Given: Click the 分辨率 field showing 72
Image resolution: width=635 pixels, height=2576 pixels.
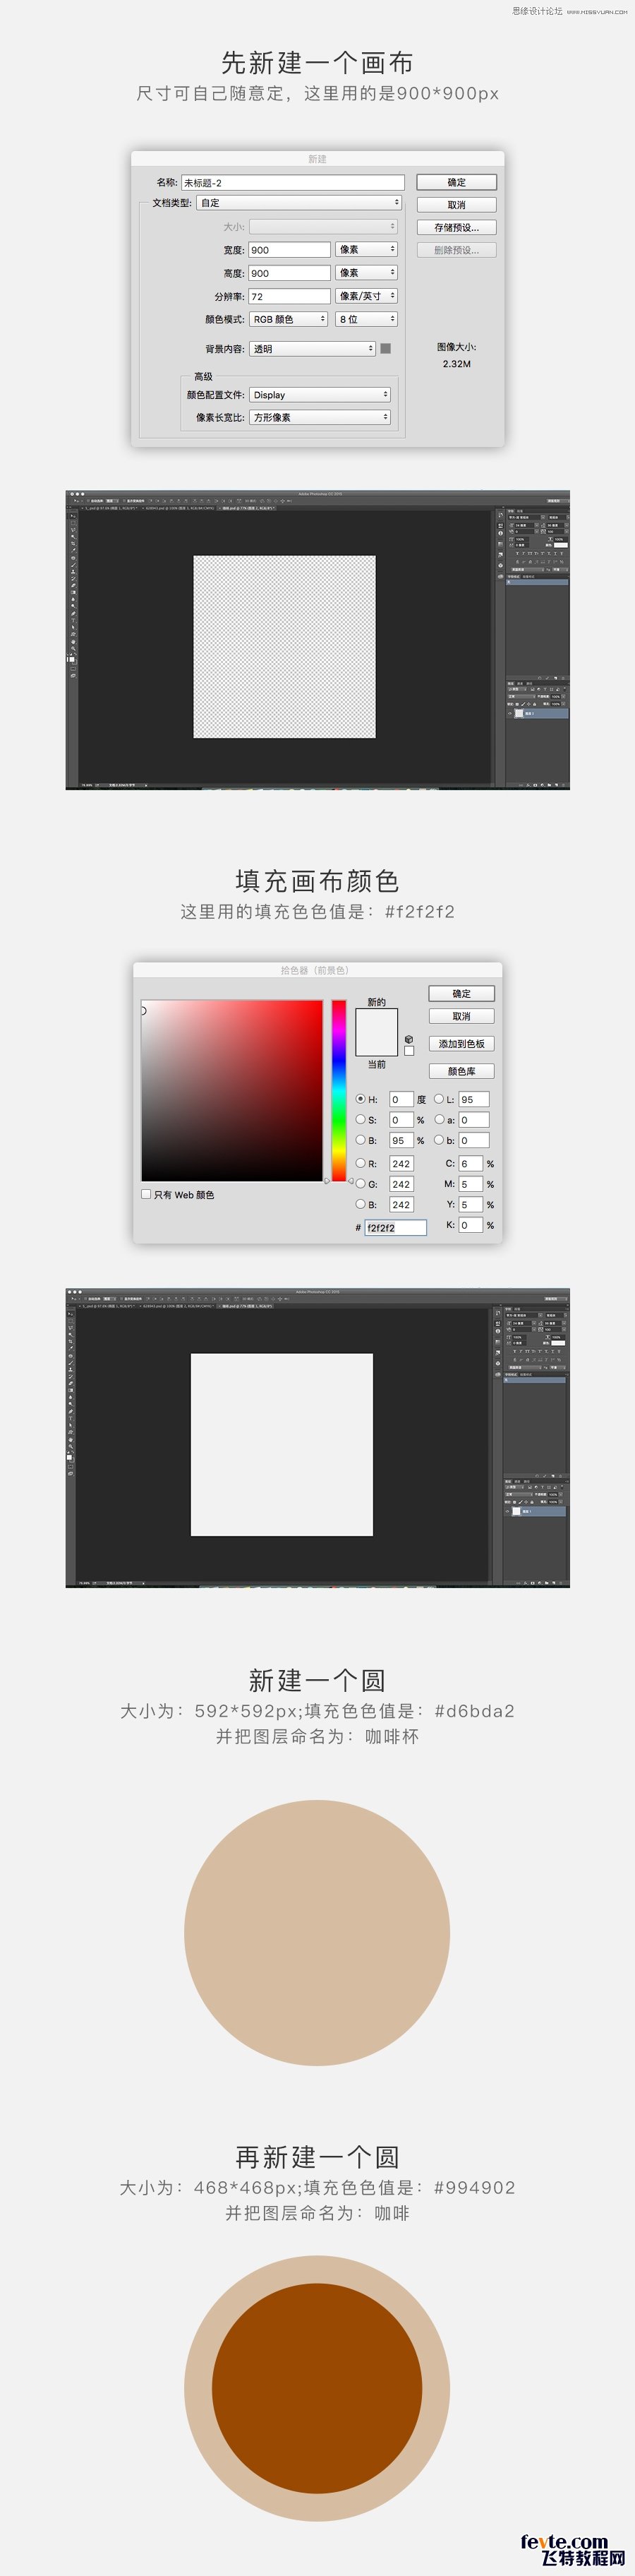Looking at the screenshot, I should click(x=289, y=296).
